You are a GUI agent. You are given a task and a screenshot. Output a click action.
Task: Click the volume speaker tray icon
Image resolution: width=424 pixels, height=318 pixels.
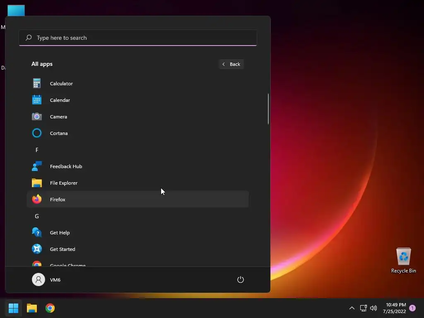pyautogui.click(x=373, y=308)
